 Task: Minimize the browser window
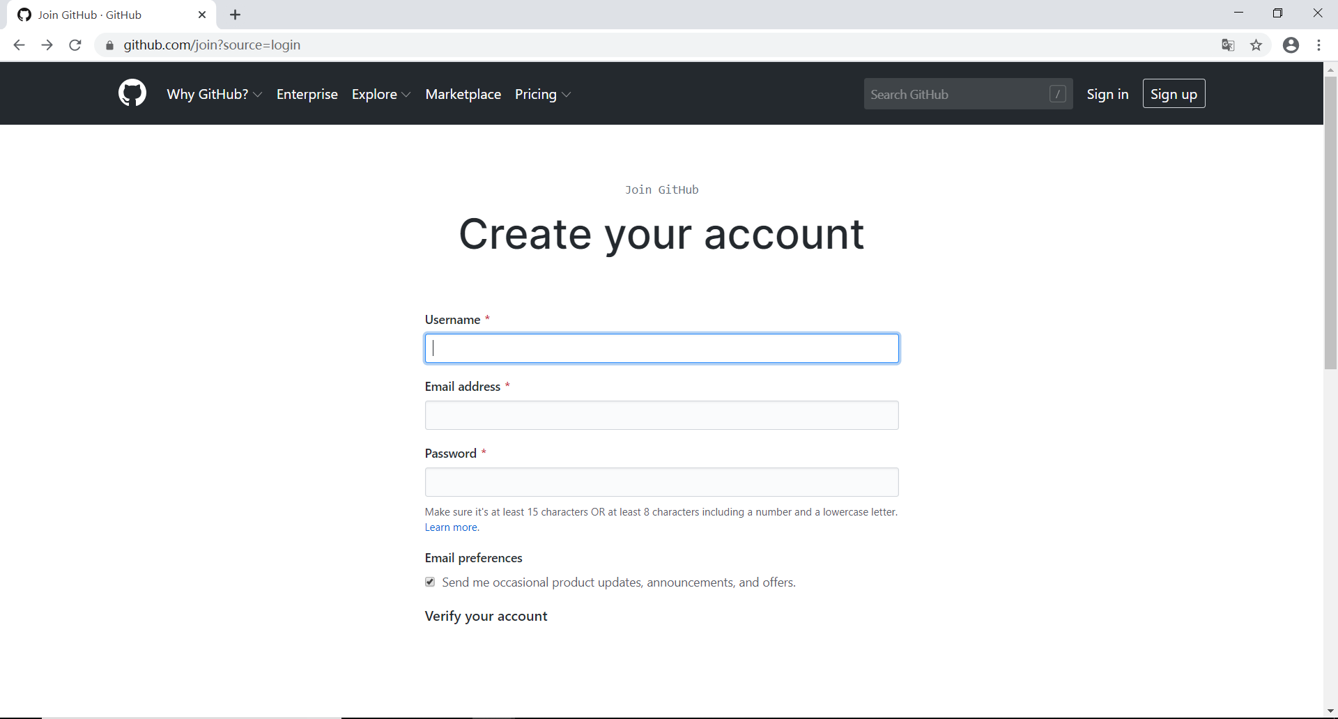[1238, 13]
